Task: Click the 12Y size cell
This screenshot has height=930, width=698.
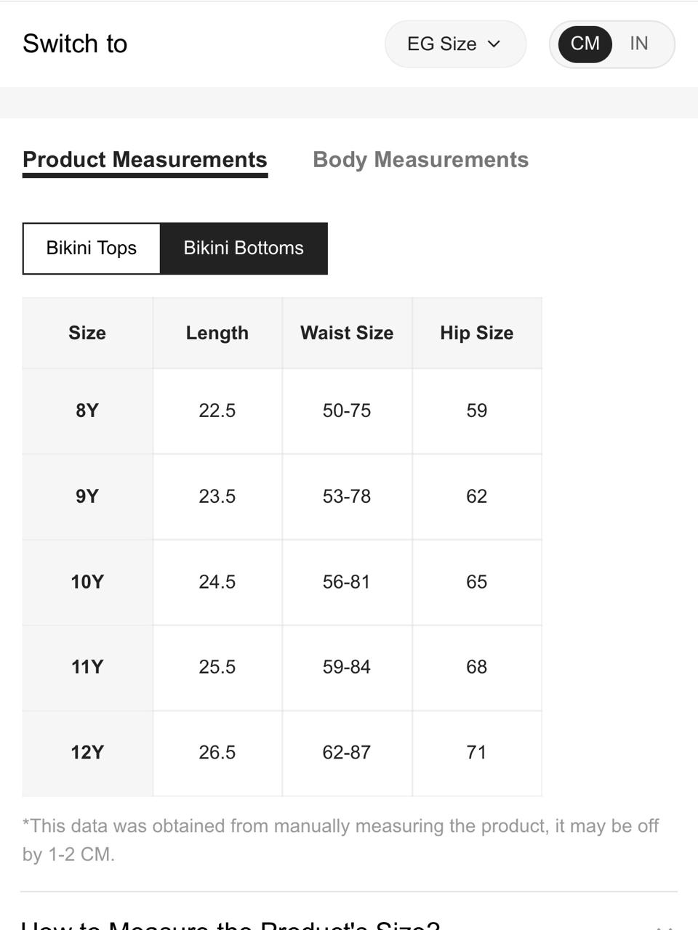Action: pos(87,753)
